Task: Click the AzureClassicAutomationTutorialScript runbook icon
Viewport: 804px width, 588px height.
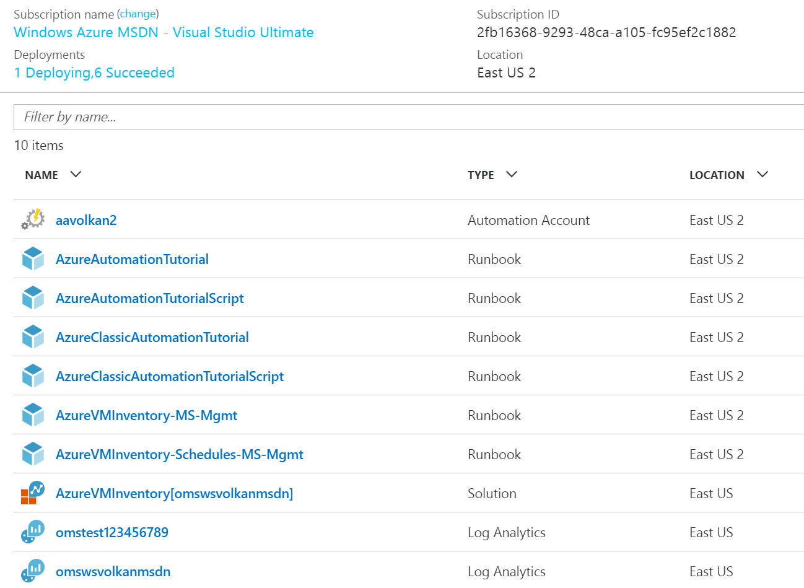Action: [x=33, y=376]
